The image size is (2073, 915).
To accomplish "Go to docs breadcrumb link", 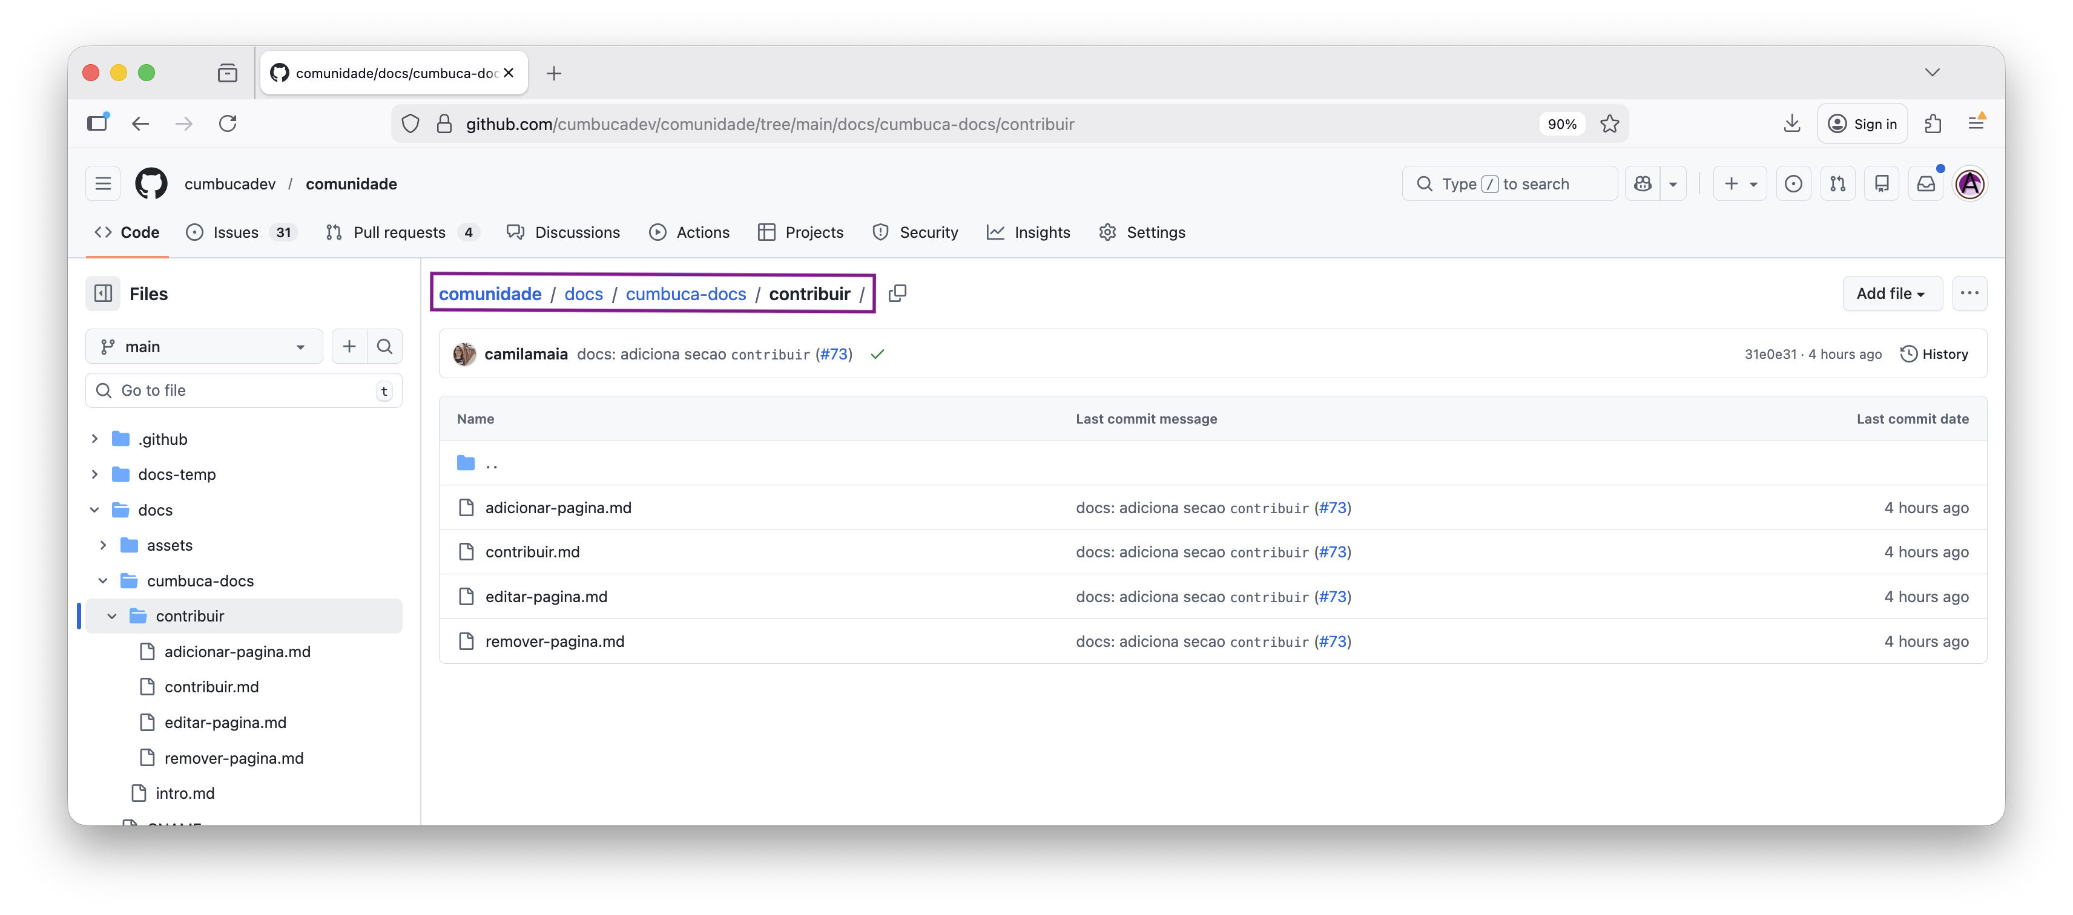I will point(584,294).
